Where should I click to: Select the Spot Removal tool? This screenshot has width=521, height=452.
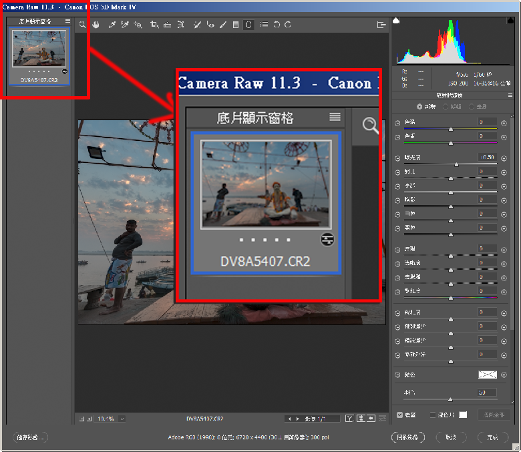coord(197,25)
